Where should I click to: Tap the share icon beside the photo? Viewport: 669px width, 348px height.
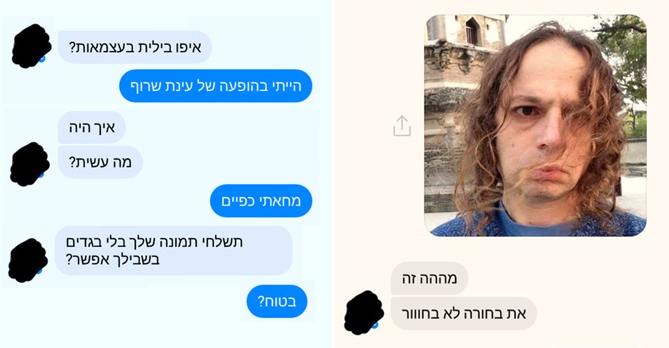click(402, 126)
